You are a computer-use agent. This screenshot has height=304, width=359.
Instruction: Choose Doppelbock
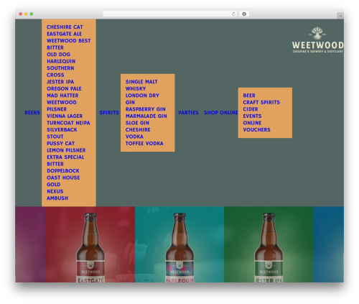tap(63, 171)
